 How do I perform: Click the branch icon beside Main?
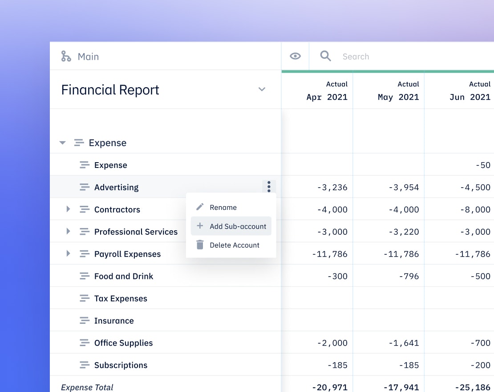pos(66,56)
